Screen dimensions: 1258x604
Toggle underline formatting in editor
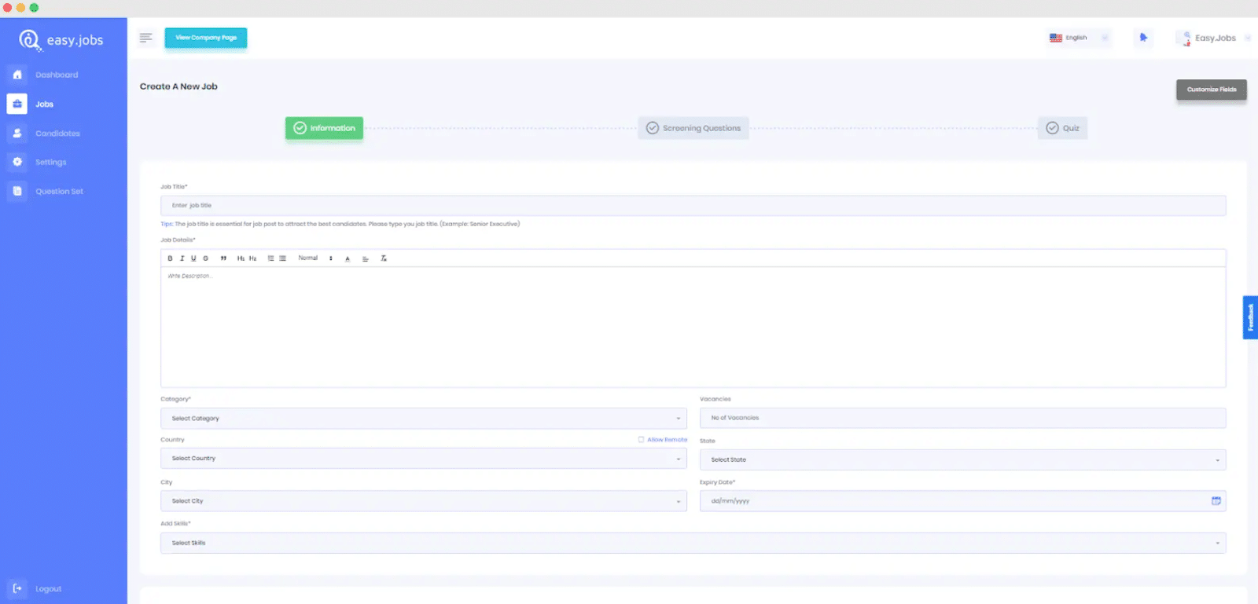193,258
